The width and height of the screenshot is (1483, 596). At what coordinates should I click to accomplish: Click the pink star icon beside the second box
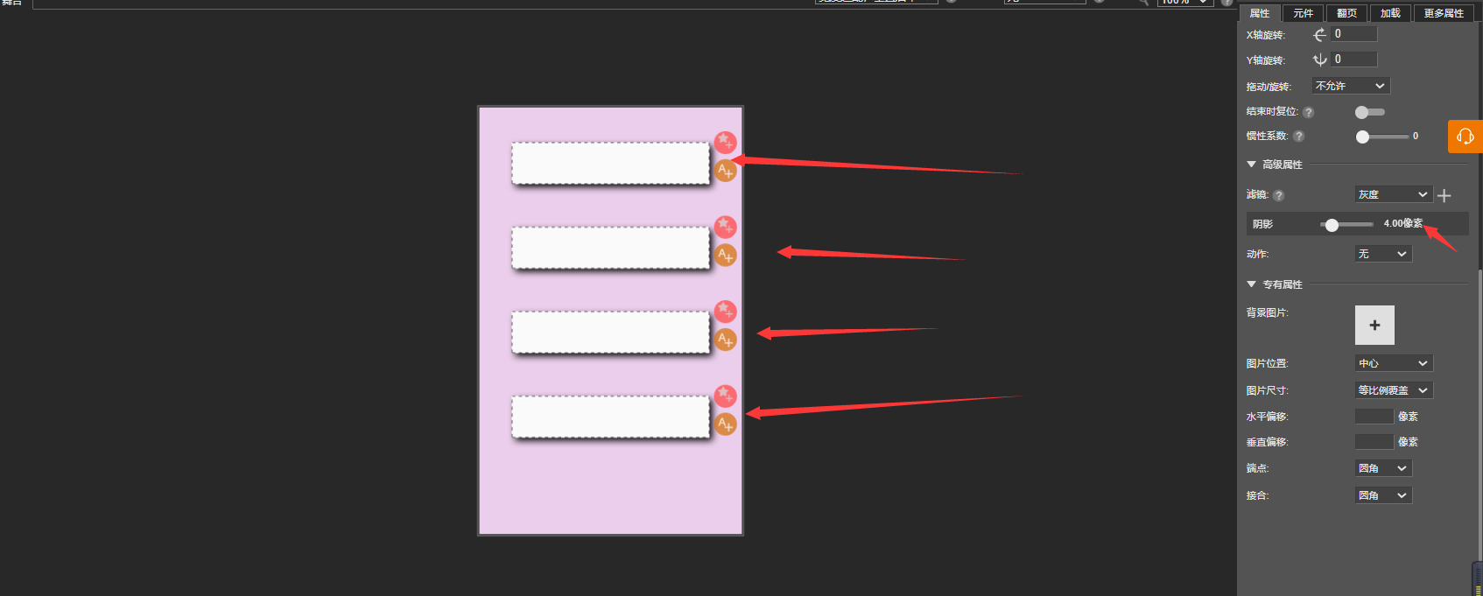(x=725, y=227)
